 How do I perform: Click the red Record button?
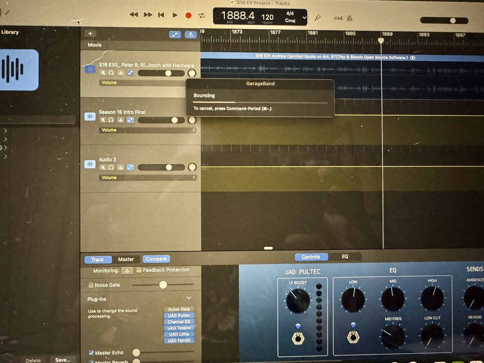click(188, 15)
